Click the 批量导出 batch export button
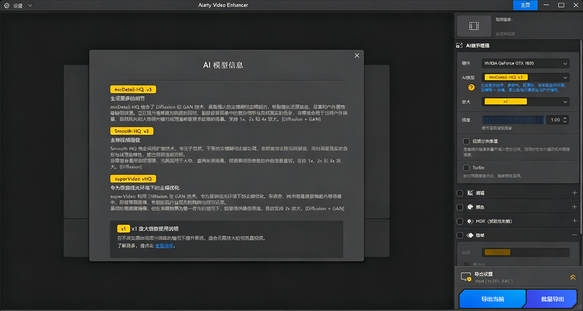Viewport: 583px width, 311px height. [552, 299]
